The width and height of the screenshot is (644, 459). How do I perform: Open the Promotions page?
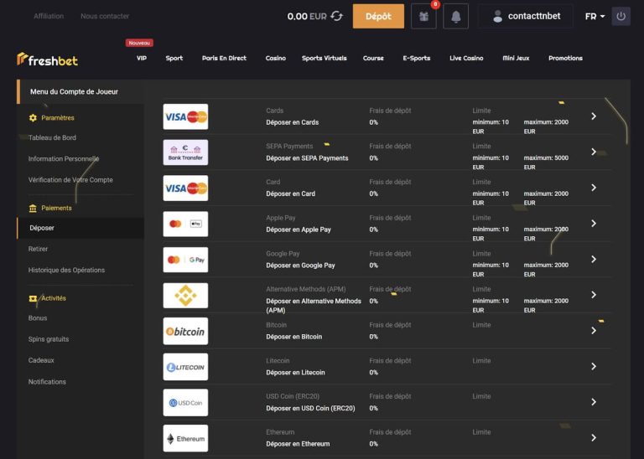tap(565, 59)
